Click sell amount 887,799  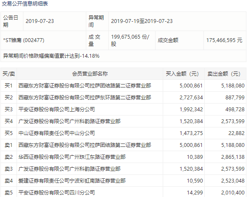235,98
